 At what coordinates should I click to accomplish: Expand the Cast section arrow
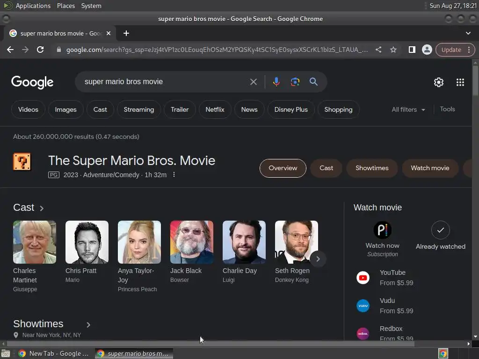42,208
